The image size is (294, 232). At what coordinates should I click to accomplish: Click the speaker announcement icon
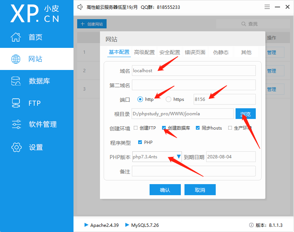(x=80, y=7)
